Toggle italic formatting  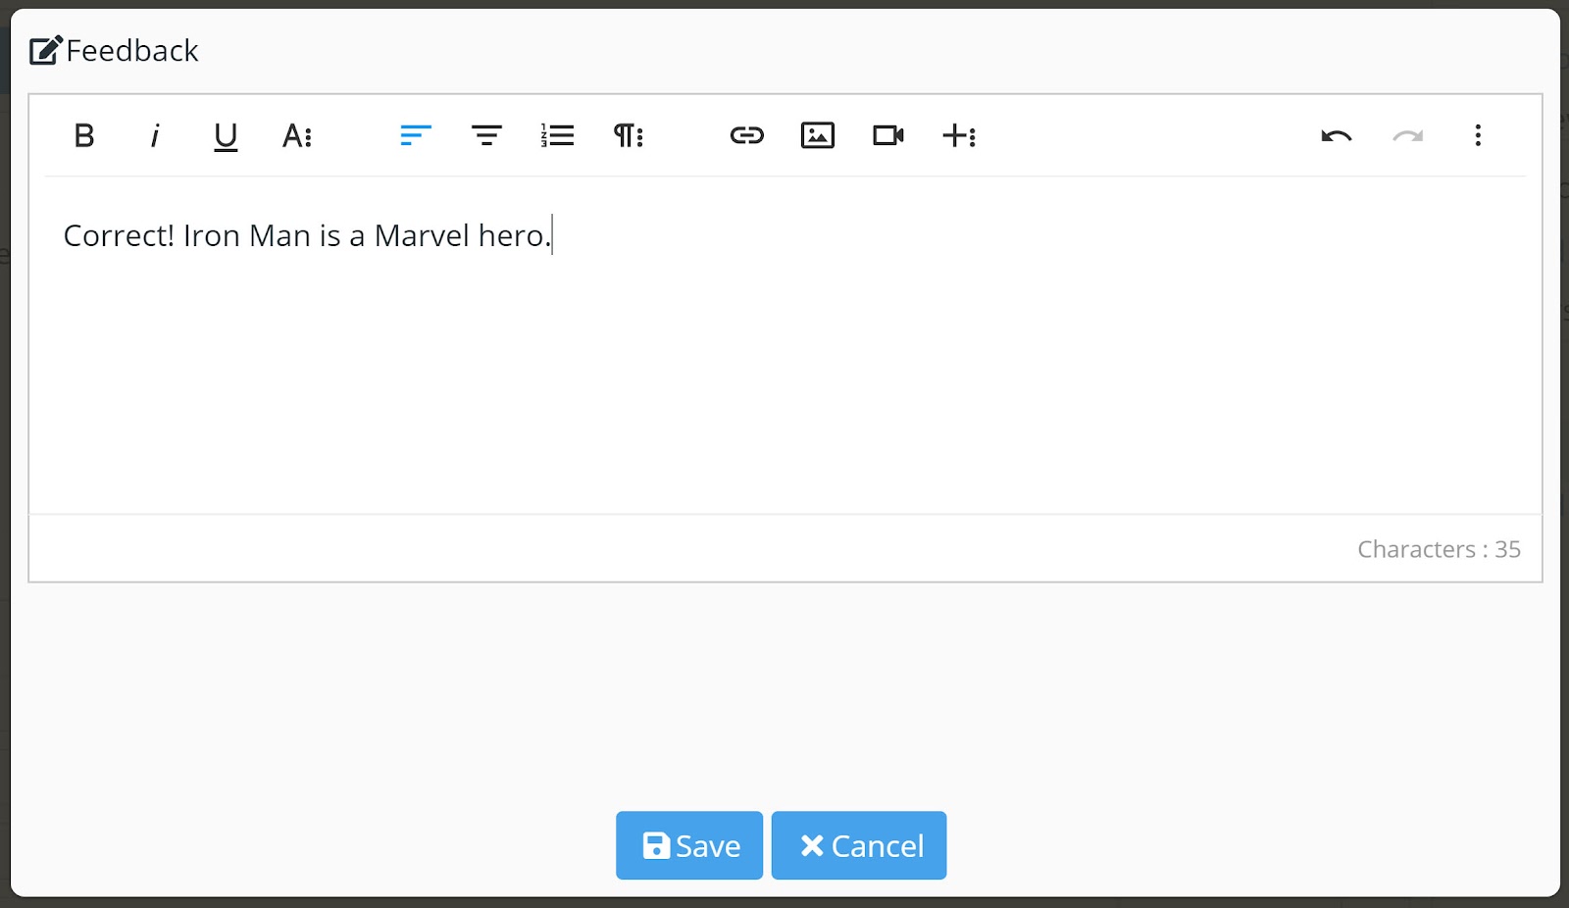click(x=155, y=135)
